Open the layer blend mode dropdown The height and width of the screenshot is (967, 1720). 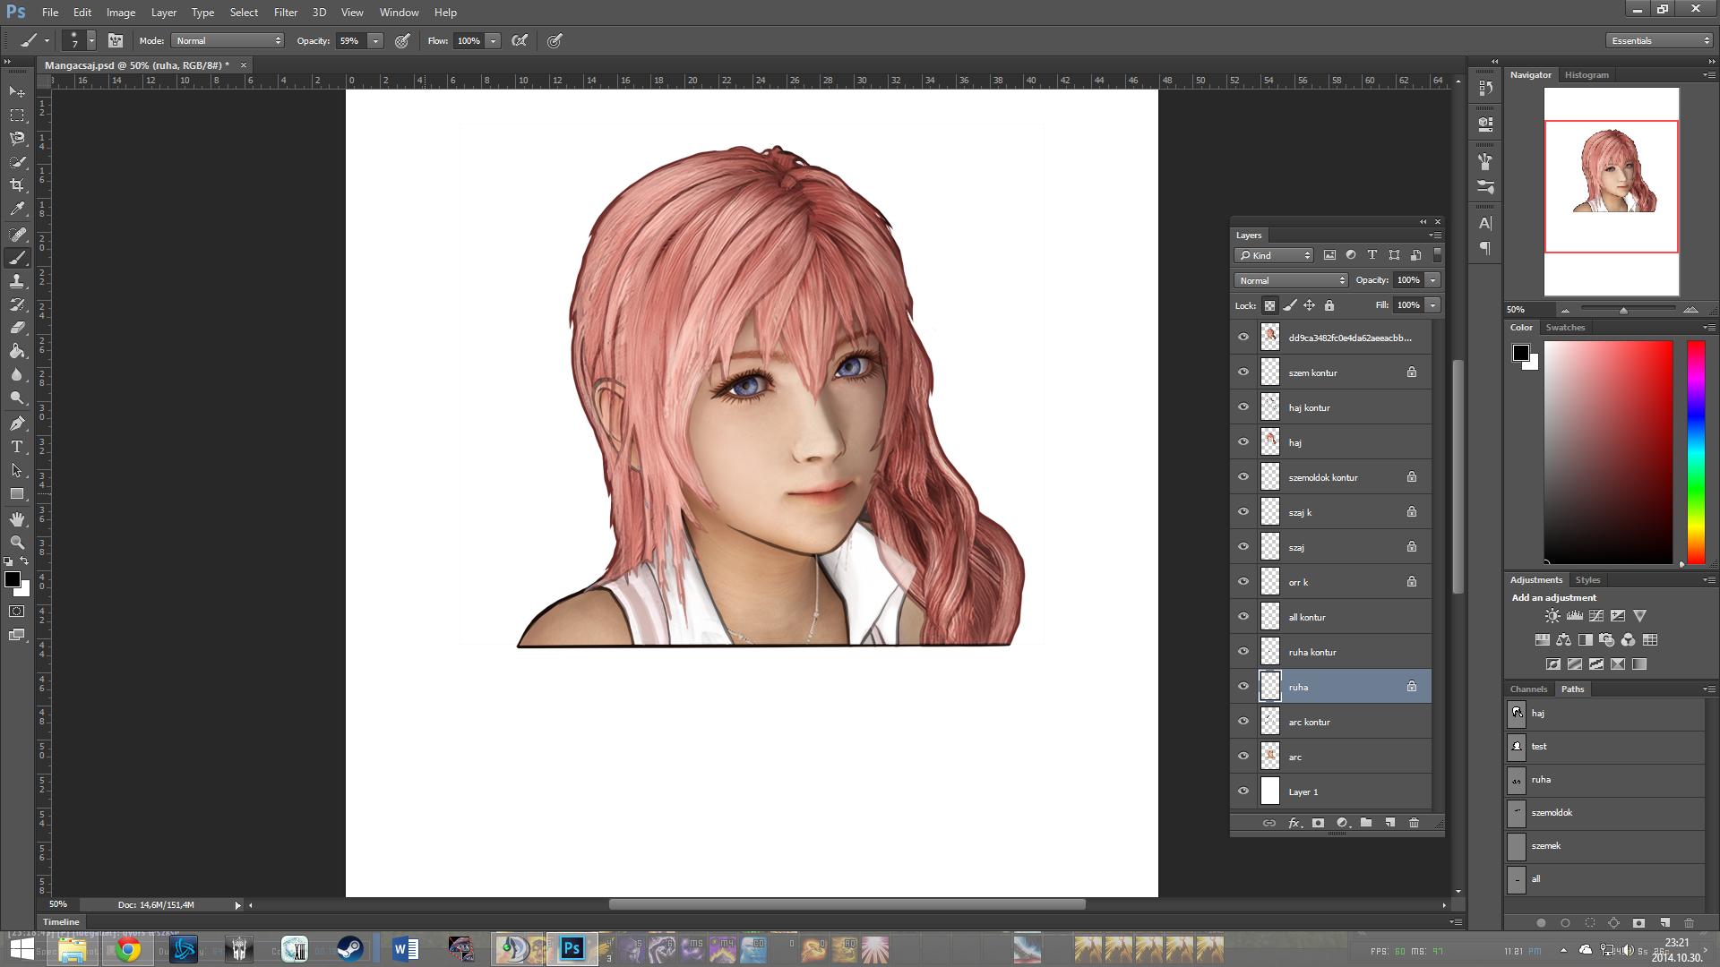pyautogui.click(x=1291, y=280)
